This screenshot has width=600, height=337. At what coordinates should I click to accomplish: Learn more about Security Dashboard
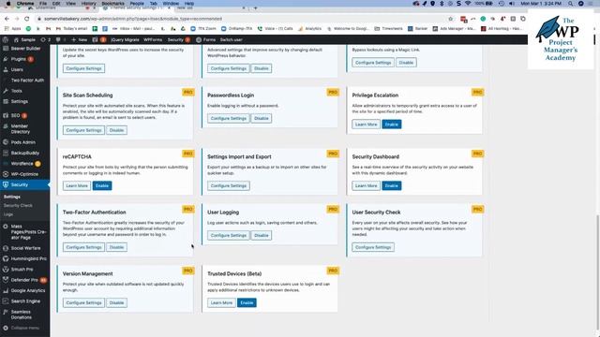click(367, 185)
